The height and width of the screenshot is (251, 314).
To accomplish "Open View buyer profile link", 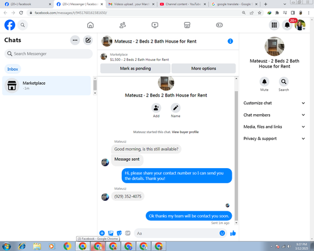I will coord(185,132).
